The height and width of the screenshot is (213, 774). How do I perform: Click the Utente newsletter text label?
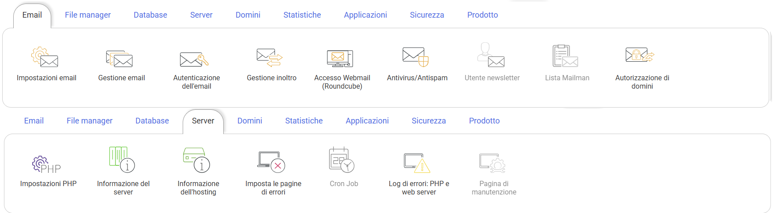tap(492, 78)
